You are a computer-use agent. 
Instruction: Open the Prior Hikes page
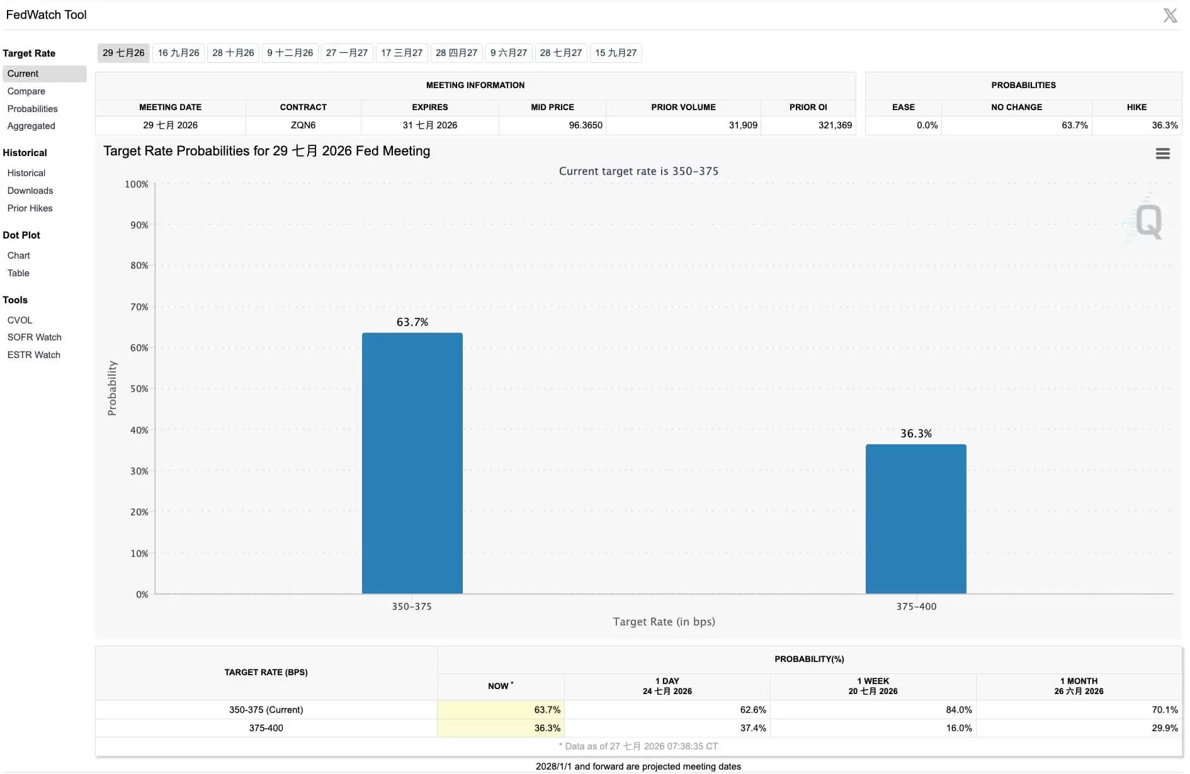[30, 208]
